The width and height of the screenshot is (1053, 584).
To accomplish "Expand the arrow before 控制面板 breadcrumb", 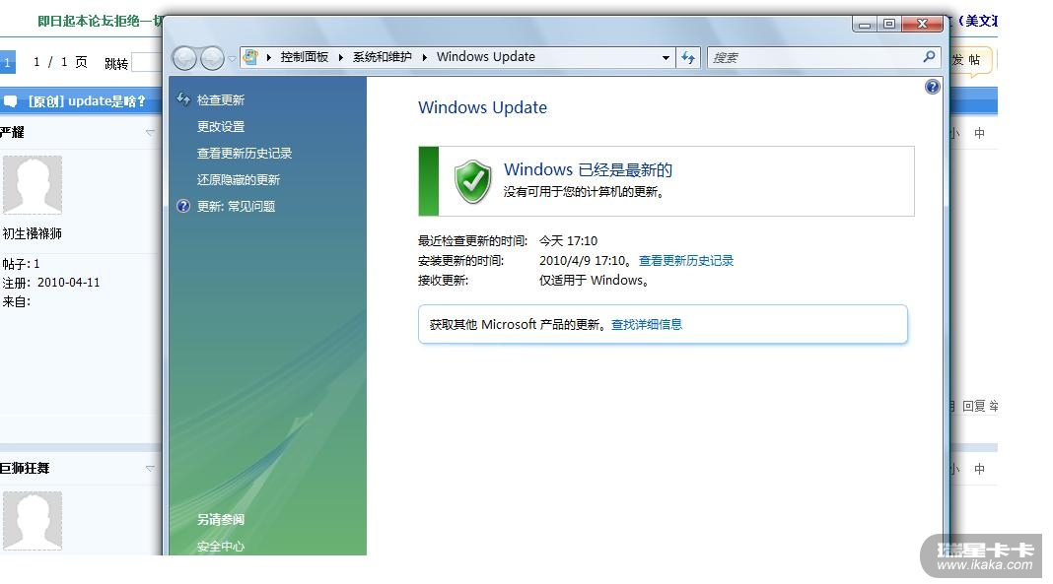I will [x=268, y=58].
